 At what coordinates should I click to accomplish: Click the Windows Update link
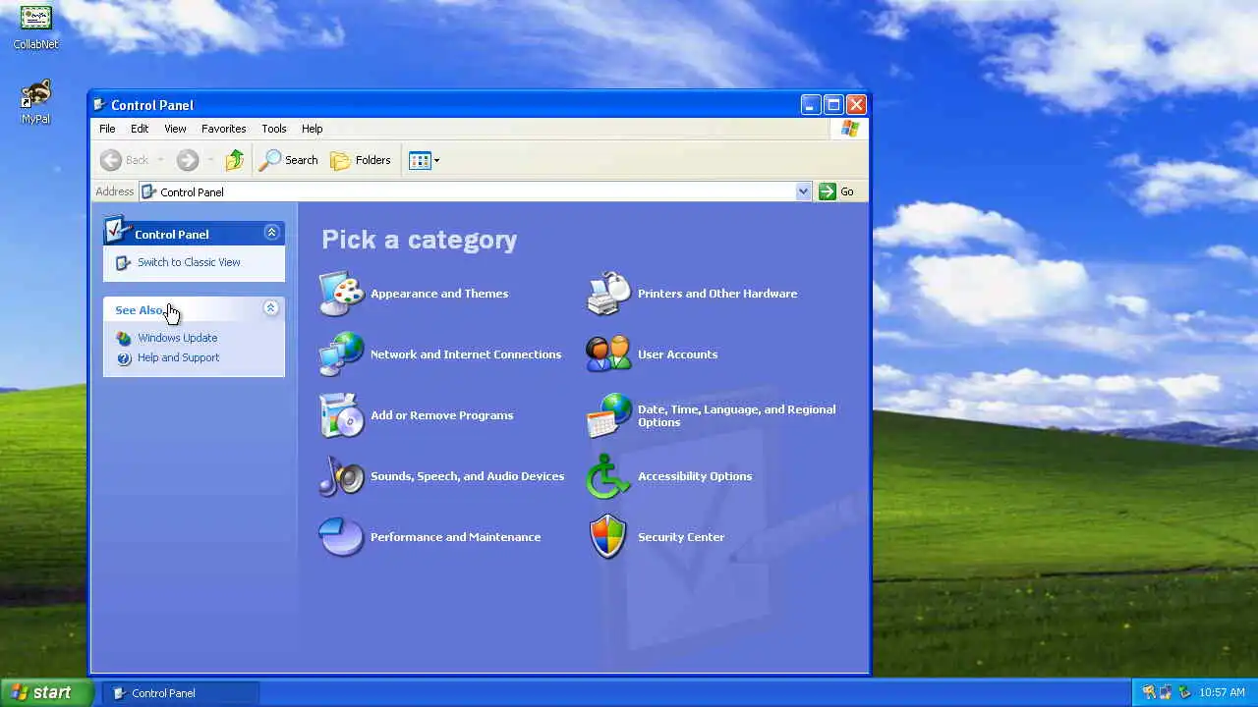point(178,338)
